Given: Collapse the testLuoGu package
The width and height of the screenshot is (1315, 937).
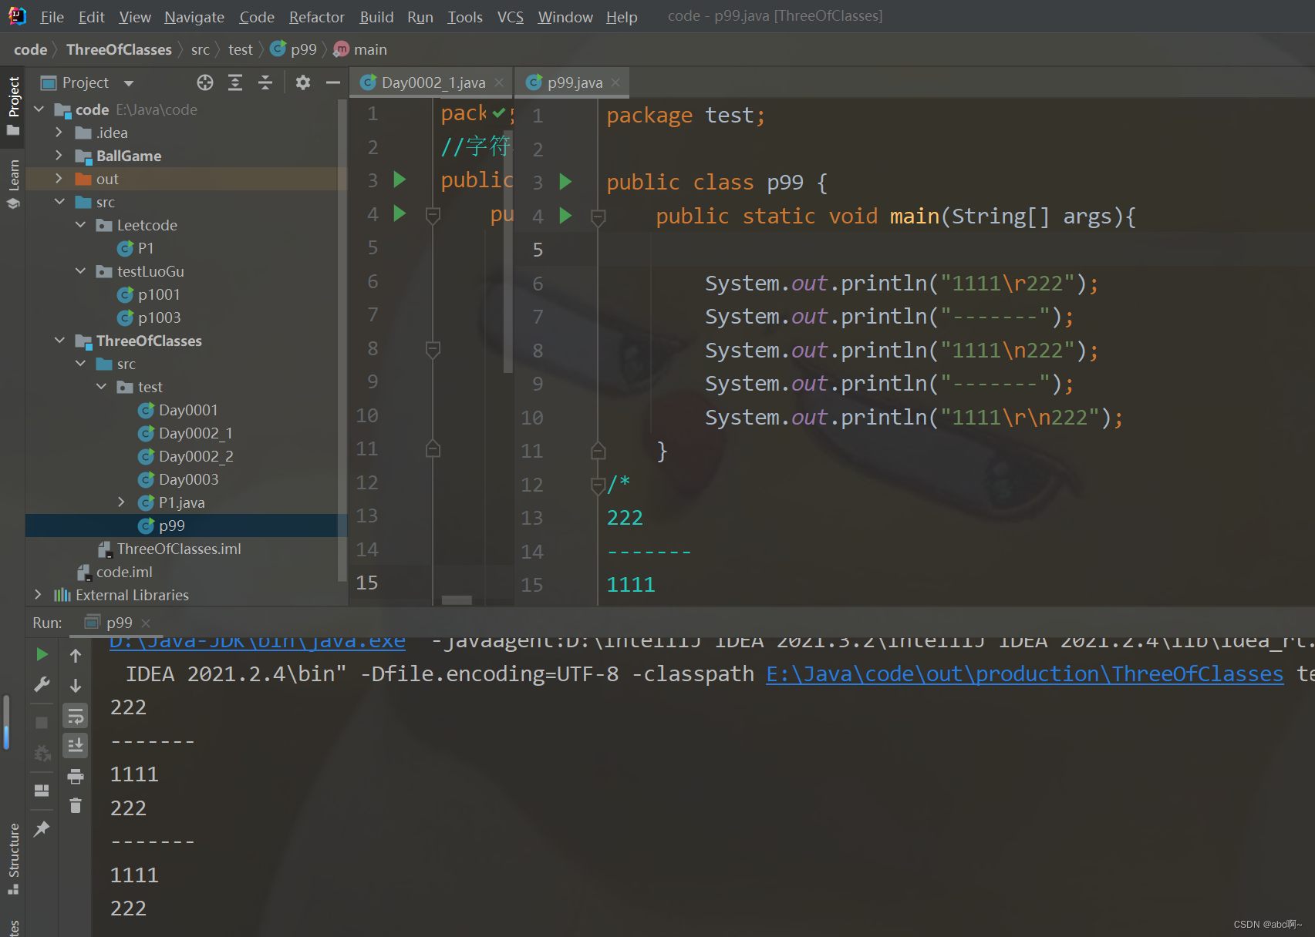Looking at the screenshot, I should tap(81, 271).
